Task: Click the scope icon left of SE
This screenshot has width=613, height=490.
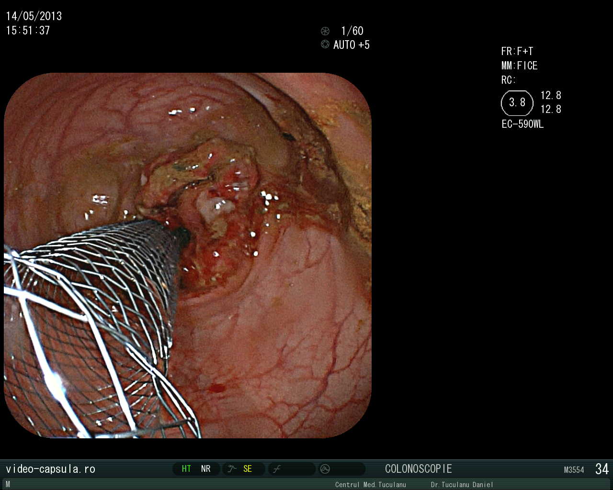Action: click(x=232, y=469)
